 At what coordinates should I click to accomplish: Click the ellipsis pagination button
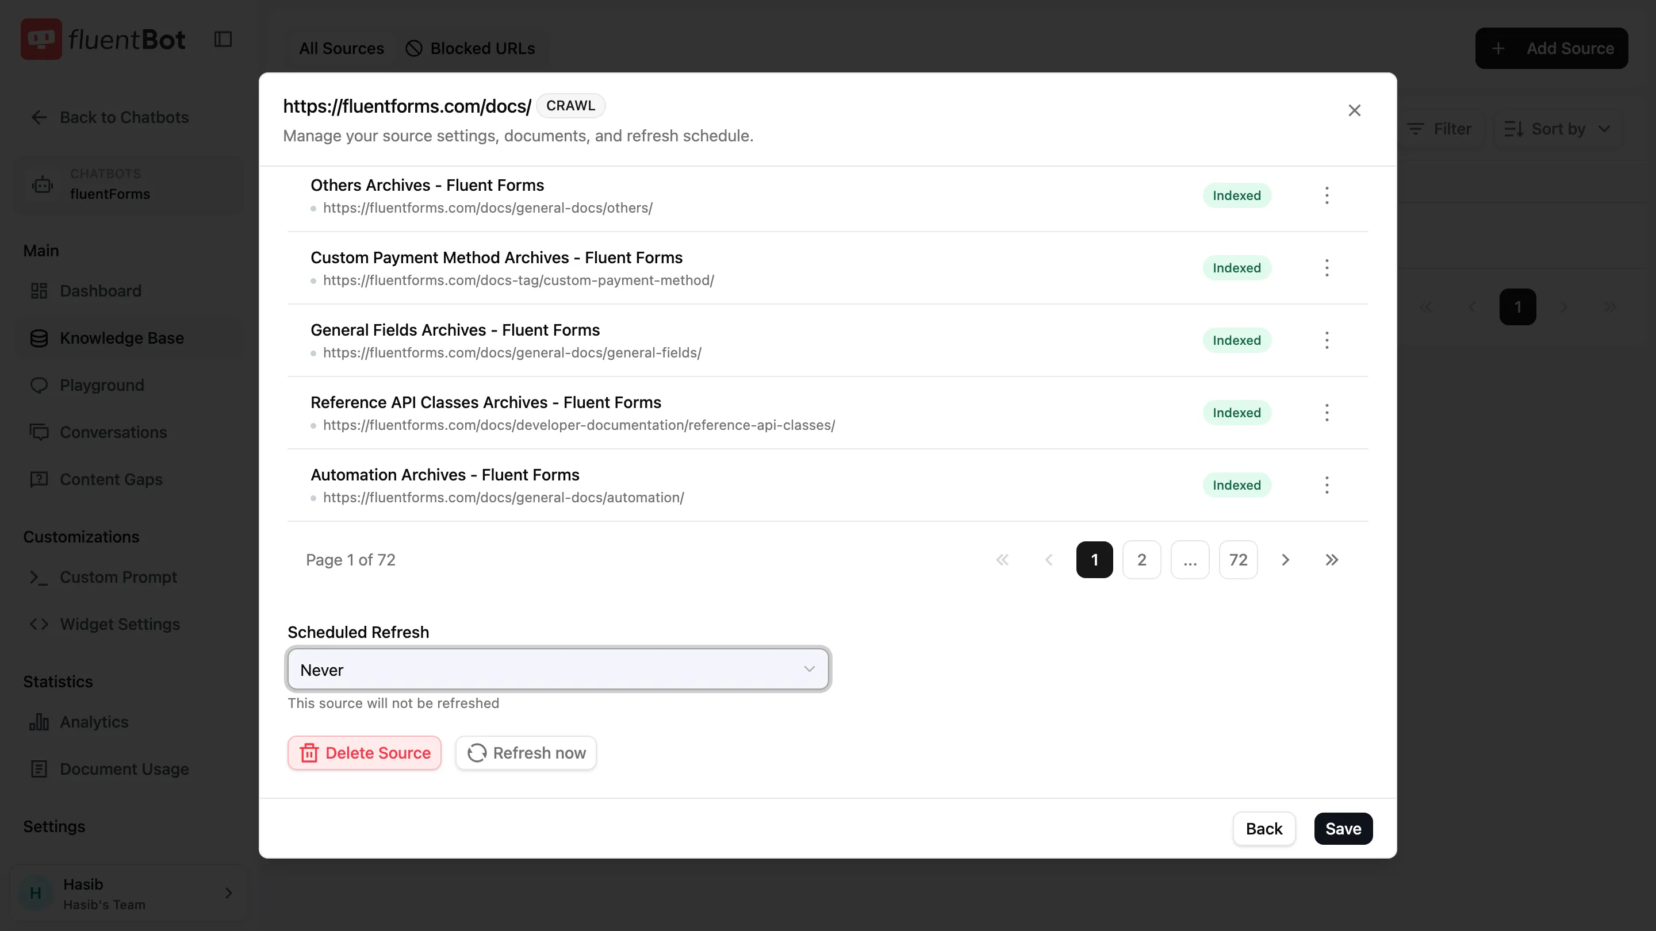(1189, 560)
